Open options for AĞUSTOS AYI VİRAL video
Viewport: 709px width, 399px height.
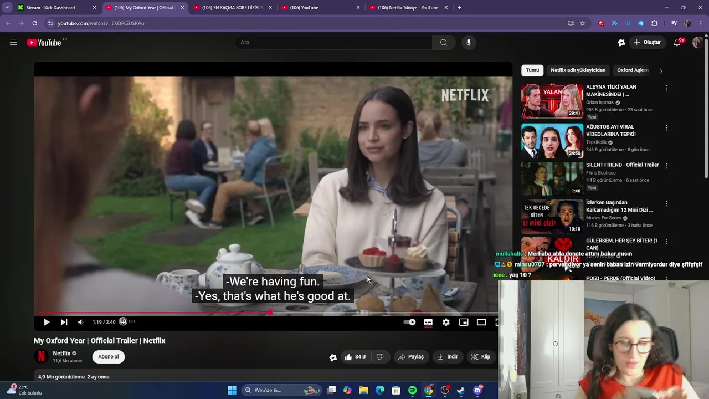click(667, 128)
